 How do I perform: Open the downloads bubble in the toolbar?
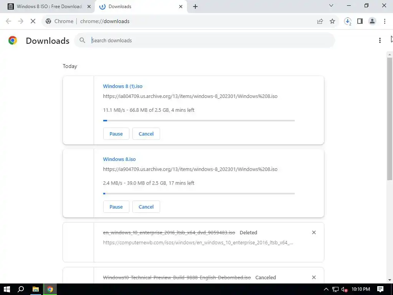point(348,22)
